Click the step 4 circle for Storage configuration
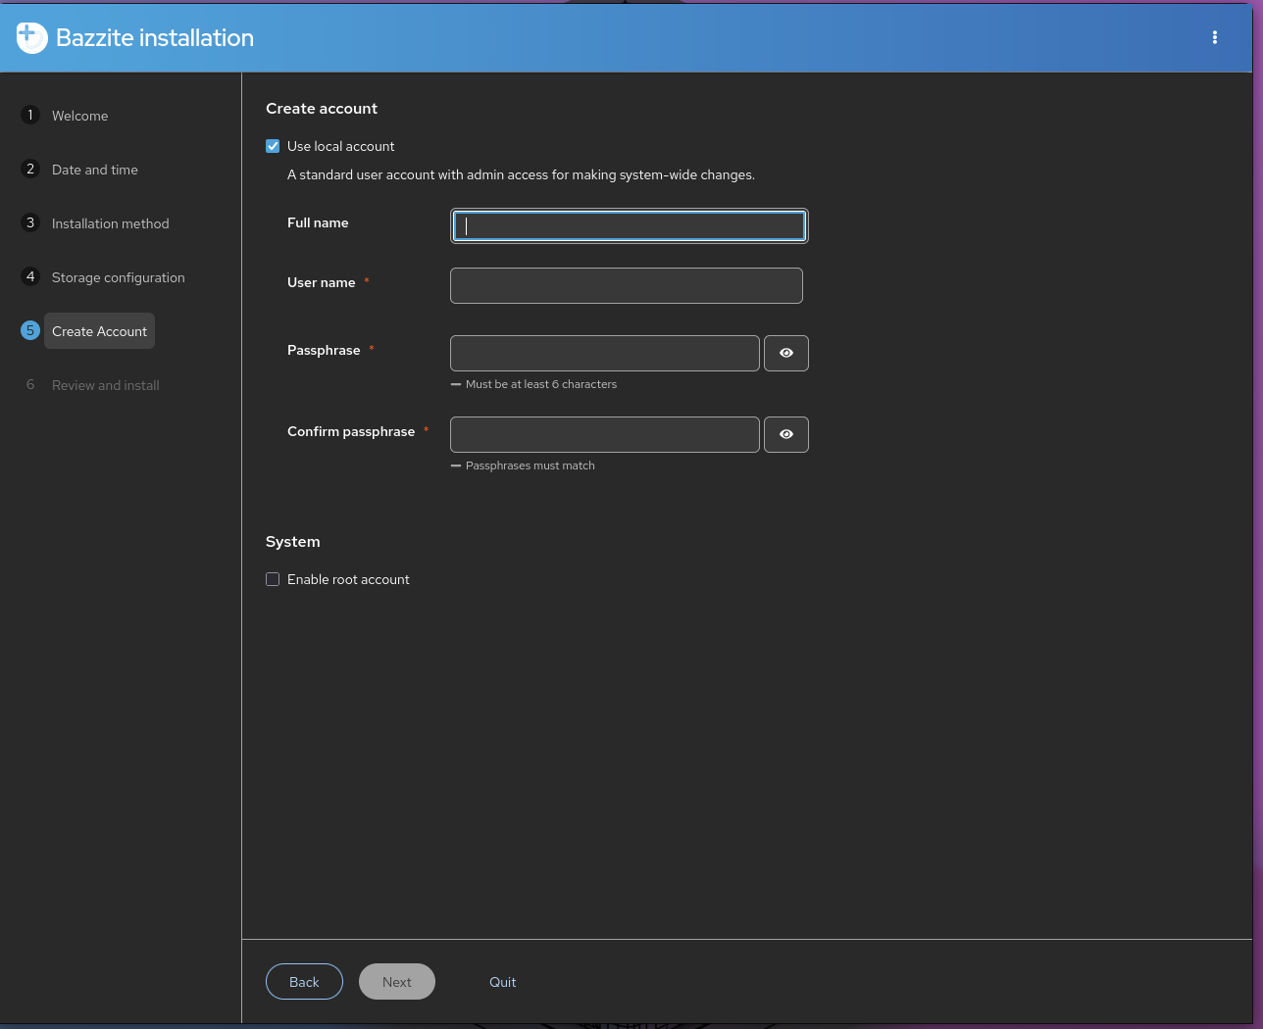This screenshot has width=1263, height=1029. coord(29,276)
